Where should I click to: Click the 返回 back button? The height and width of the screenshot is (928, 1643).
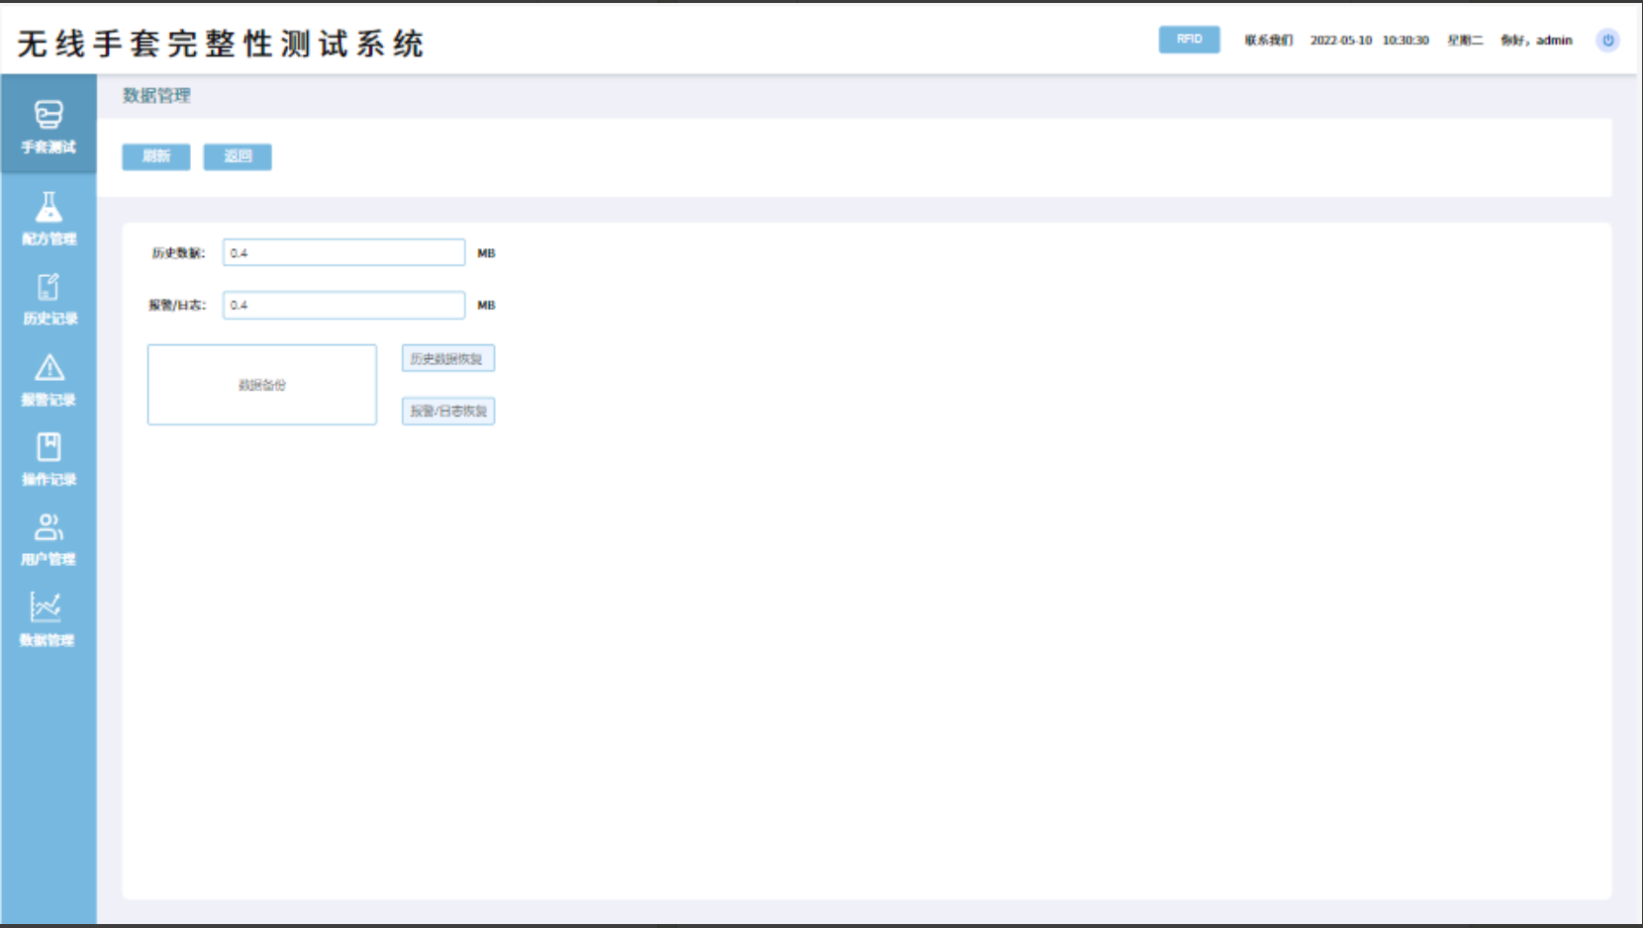pos(238,156)
